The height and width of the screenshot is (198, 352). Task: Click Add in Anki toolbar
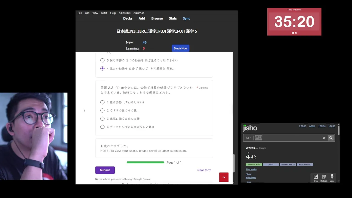142,18
